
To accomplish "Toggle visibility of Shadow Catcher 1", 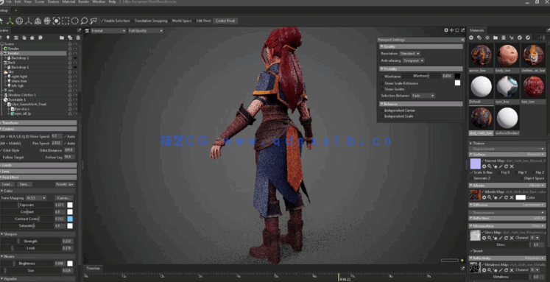I will (x=75, y=95).
